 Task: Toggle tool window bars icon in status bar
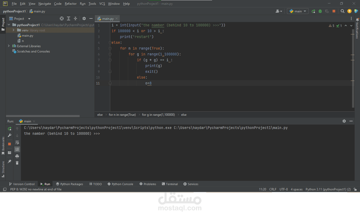[4, 189]
